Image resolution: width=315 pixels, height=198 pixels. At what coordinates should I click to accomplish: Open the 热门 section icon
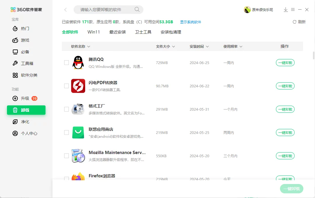(15, 29)
